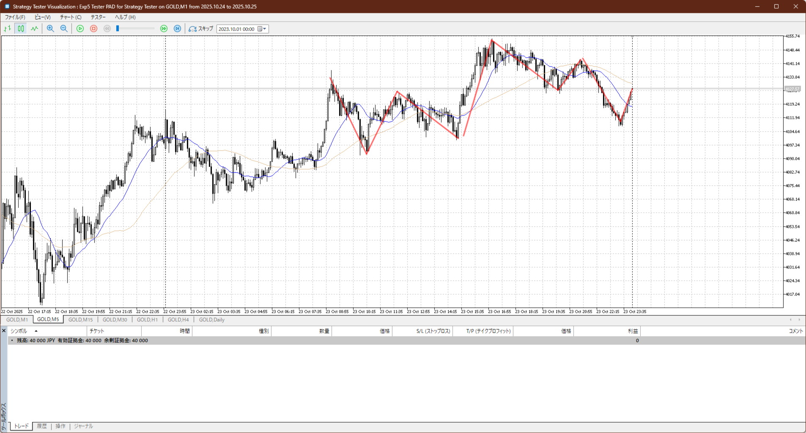Viewport: 806px width, 433px height.
Task: Zoom out of the chart
Action: [64, 29]
